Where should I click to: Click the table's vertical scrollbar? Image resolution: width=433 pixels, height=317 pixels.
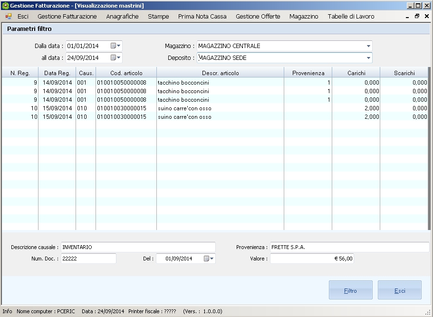429,148
